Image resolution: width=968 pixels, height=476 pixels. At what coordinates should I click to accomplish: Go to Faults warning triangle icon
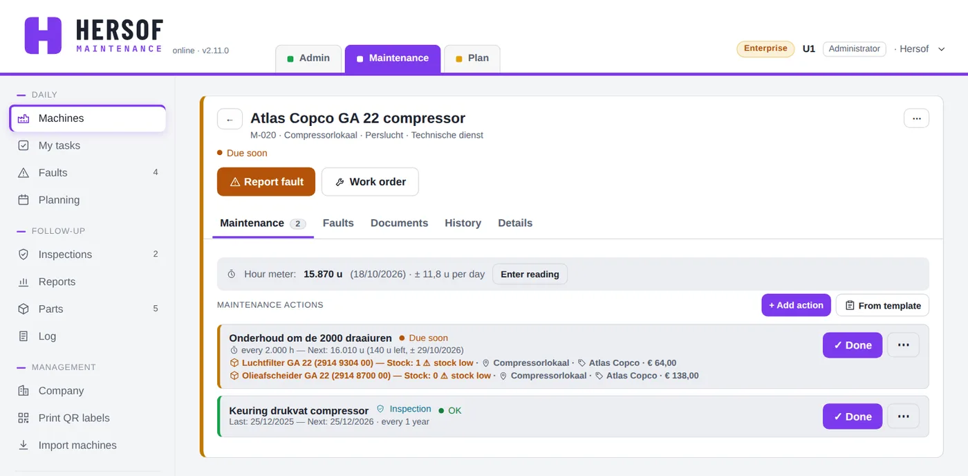coord(24,173)
